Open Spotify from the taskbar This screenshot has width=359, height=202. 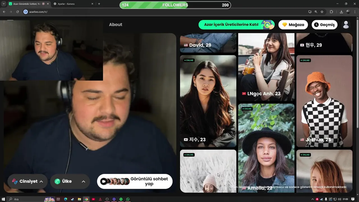pyautogui.click(x=121, y=199)
